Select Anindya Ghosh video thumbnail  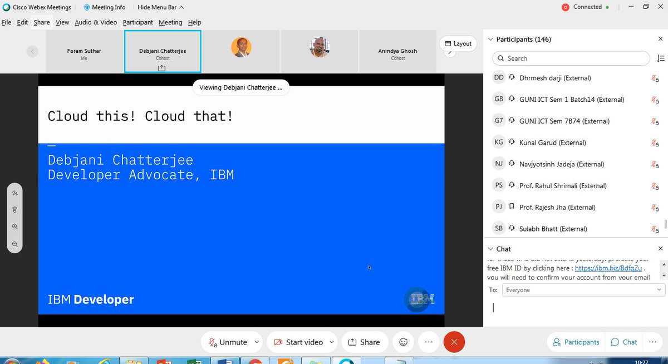point(397,51)
